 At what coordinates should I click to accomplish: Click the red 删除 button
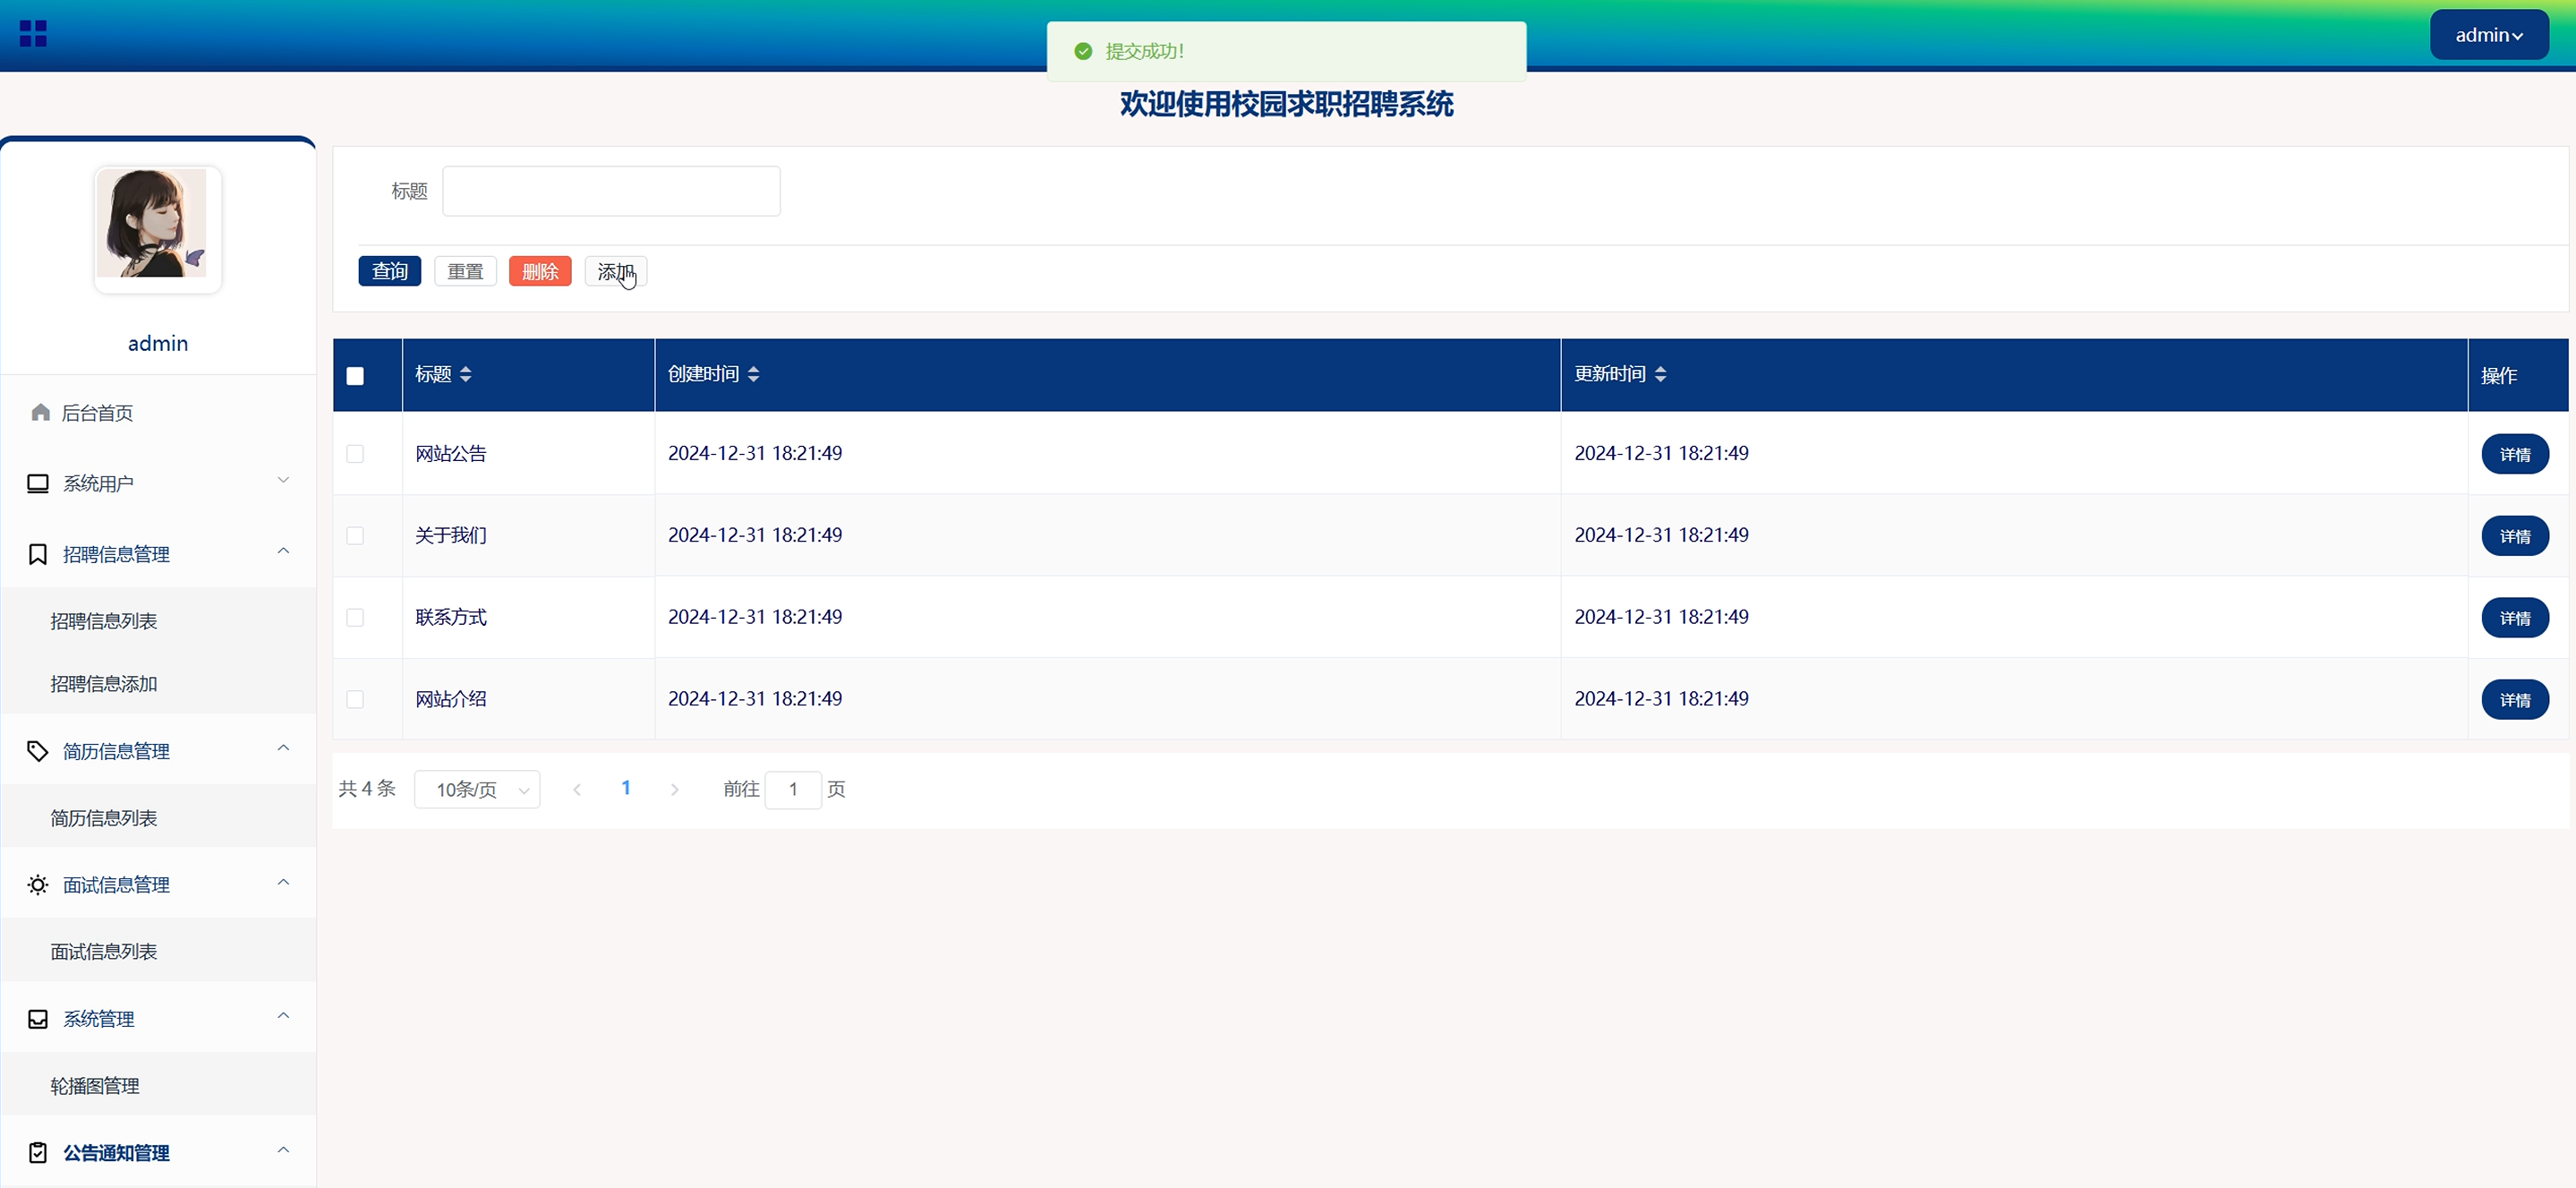pyautogui.click(x=540, y=272)
